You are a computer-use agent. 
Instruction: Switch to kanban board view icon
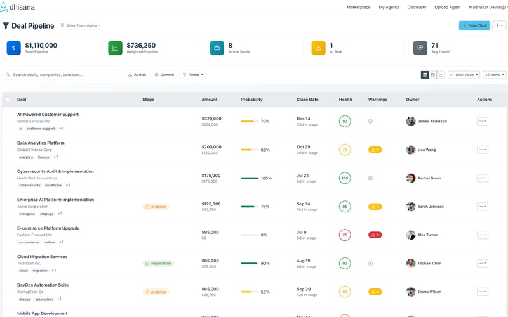coord(433,75)
